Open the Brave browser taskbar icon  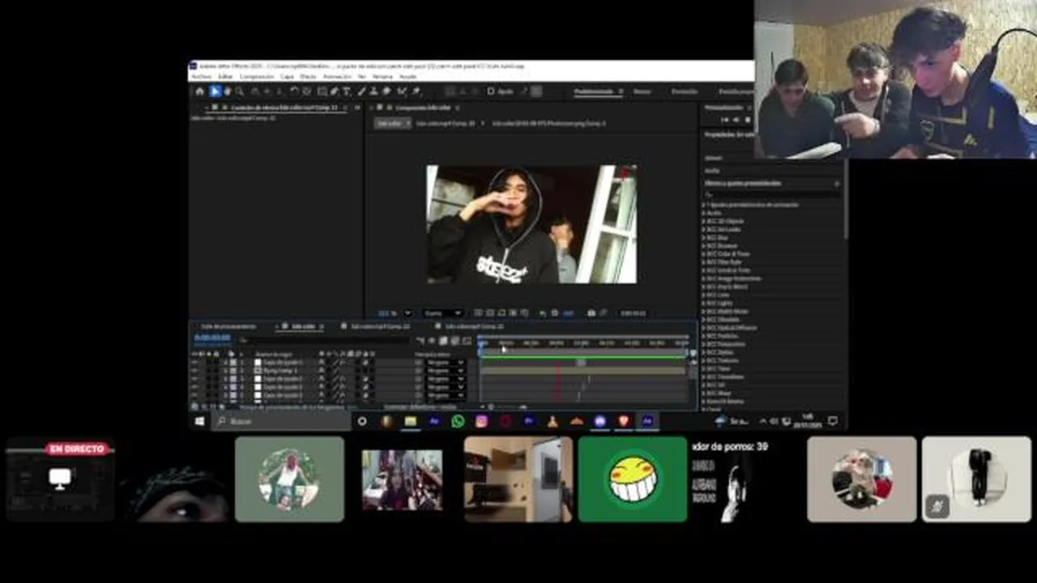pyautogui.click(x=624, y=421)
